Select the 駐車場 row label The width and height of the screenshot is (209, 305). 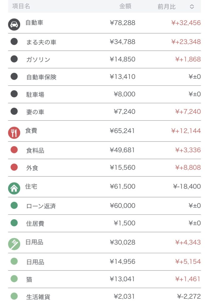point(35,95)
